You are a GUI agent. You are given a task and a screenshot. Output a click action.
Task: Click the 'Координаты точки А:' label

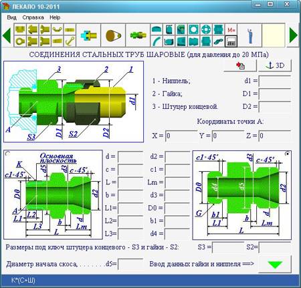click(230, 122)
